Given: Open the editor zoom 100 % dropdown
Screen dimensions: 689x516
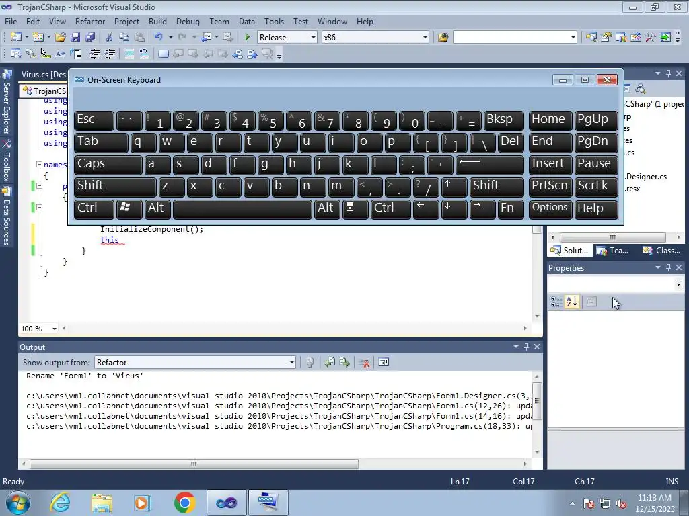Looking at the screenshot, I should pos(55,328).
